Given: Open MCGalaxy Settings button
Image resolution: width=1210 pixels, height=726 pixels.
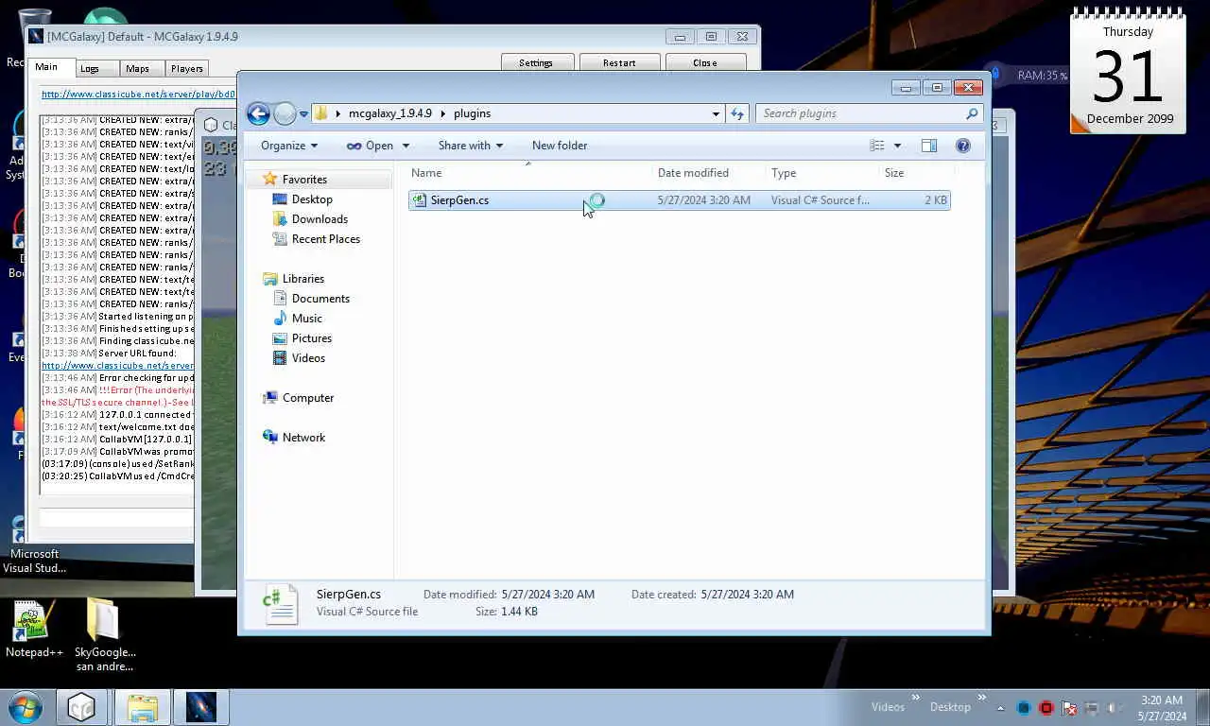Looking at the screenshot, I should 536,63.
